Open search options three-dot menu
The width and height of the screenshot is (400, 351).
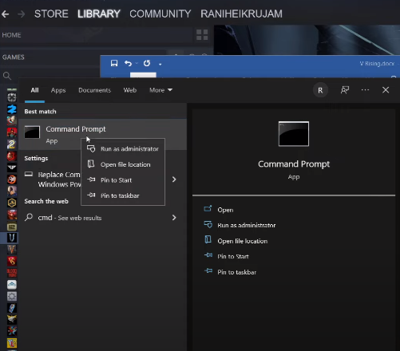pos(365,90)
